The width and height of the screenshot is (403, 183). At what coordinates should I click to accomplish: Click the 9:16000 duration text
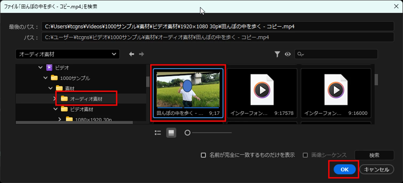pos(358,113)
